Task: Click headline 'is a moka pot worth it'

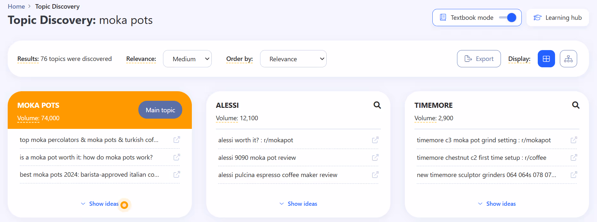Action: pyautogui.click(x=86, y=157)
